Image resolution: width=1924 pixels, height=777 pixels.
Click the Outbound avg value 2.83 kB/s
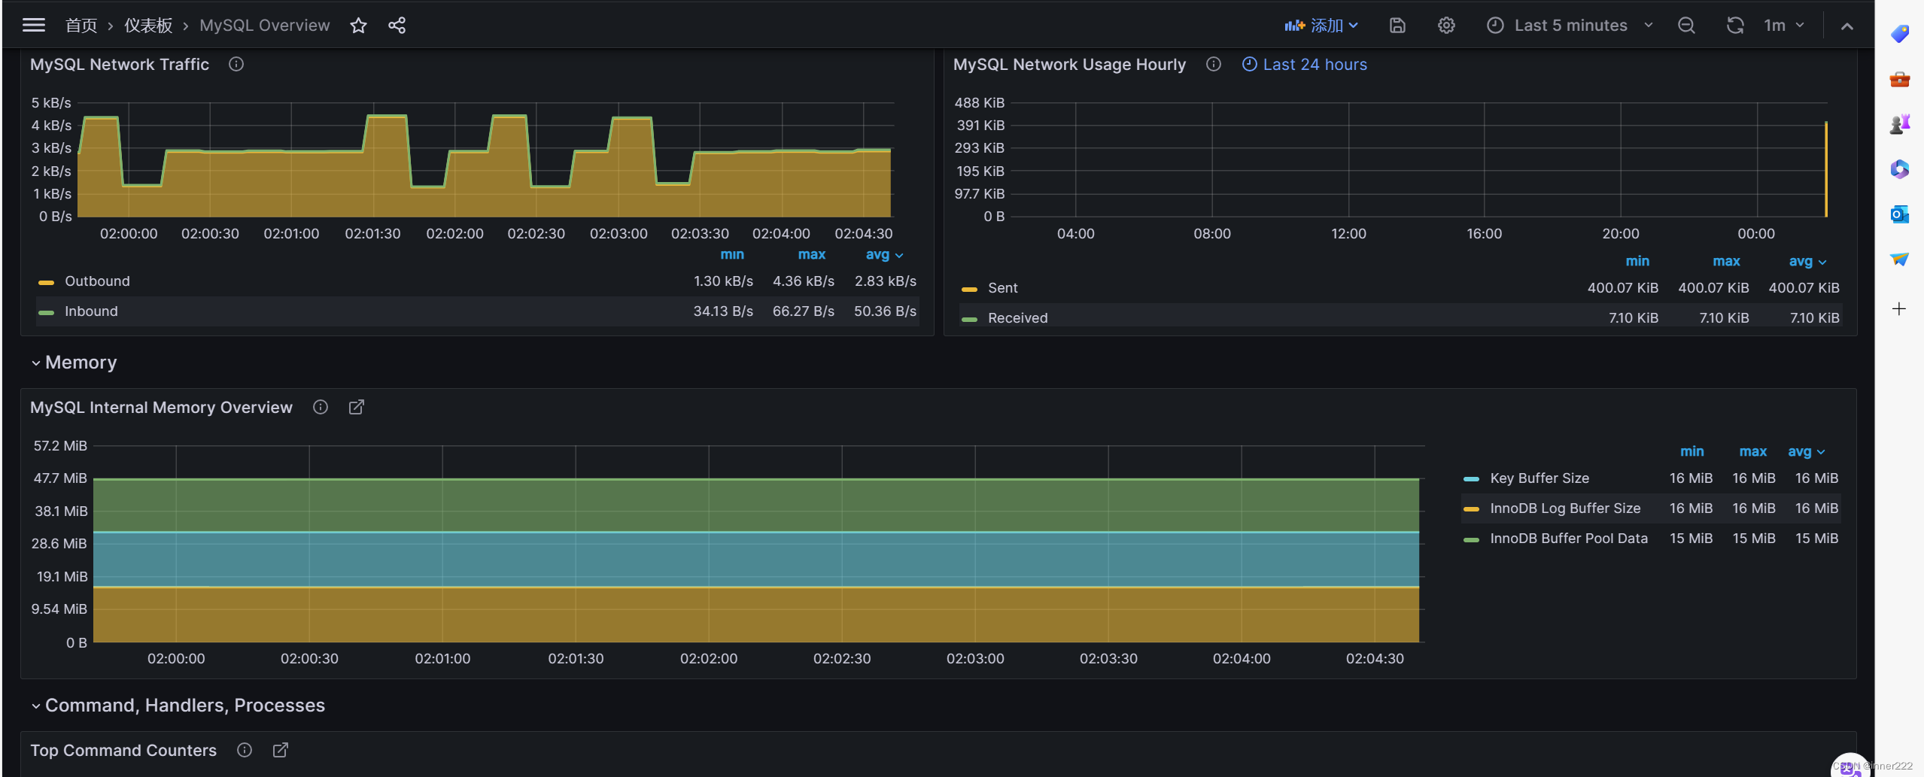(885, 281)
